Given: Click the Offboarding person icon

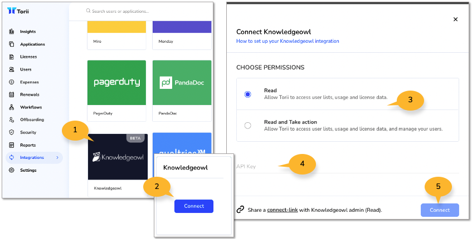Looking at the screenshot, I should click(12, 120).
